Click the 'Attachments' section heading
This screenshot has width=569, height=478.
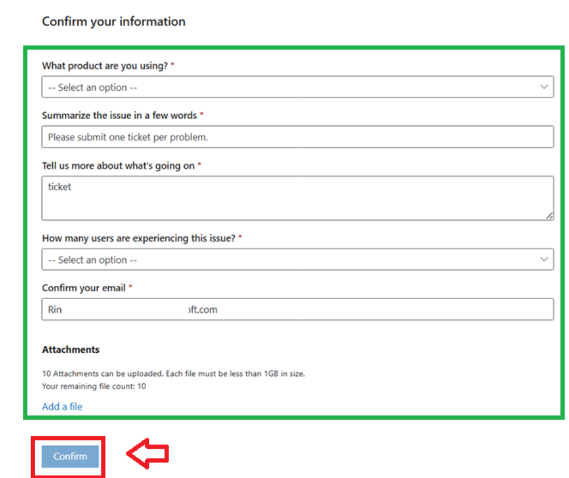click(x=71, y=350)
